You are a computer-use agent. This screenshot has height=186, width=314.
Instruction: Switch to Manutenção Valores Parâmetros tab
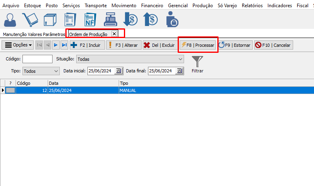tap(33, 34)
